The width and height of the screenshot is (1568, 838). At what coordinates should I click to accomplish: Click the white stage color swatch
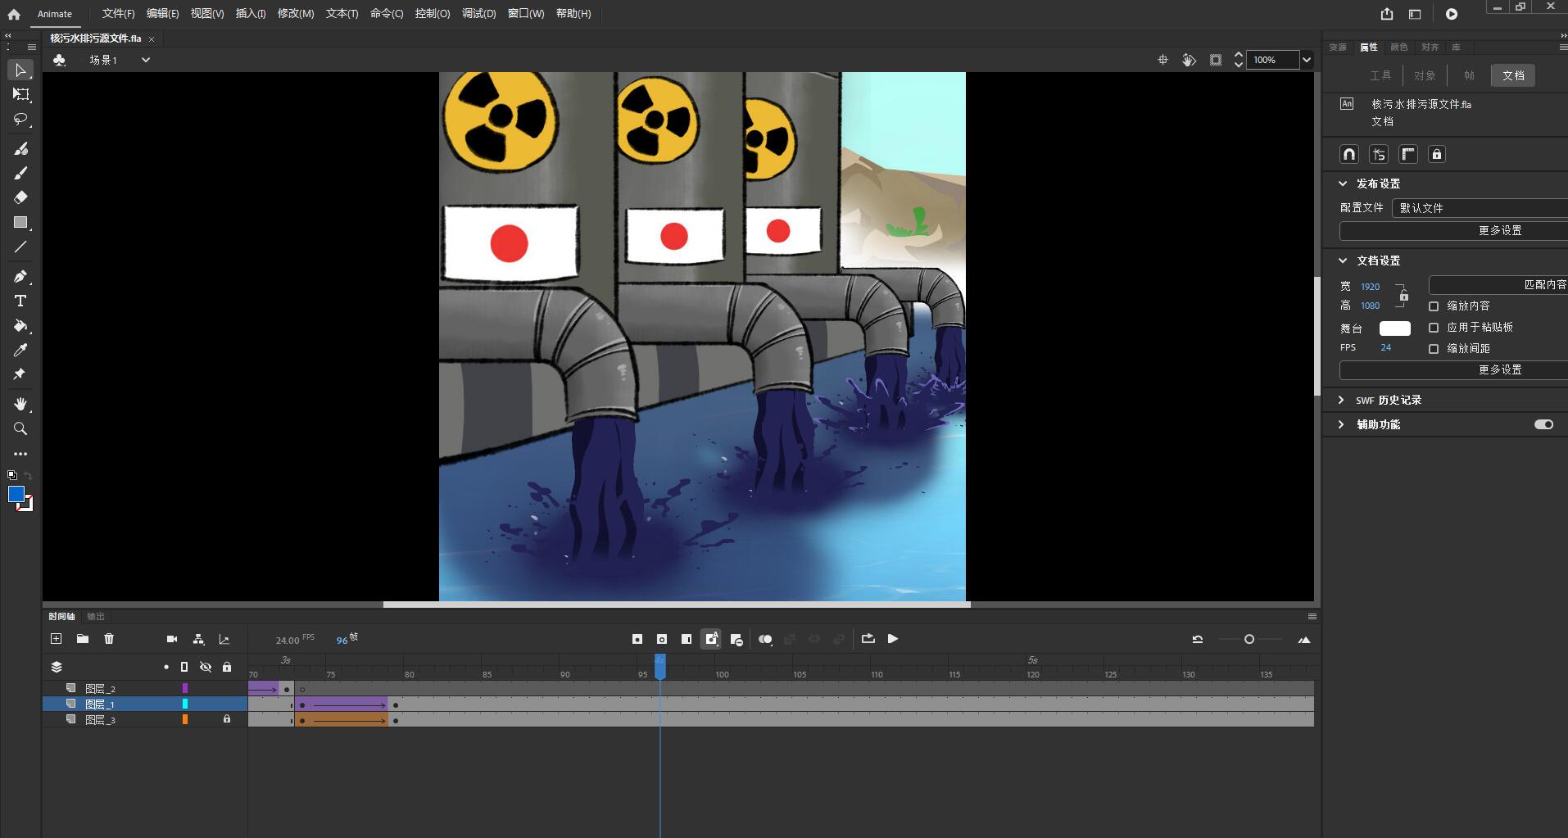(x=1394, y=328)
